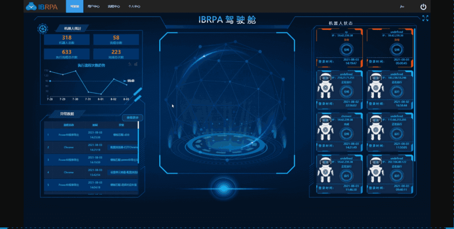The image size is (454, 229).
Task: Click the chart toolbox icons above the trend line
Action: point(132,64)
